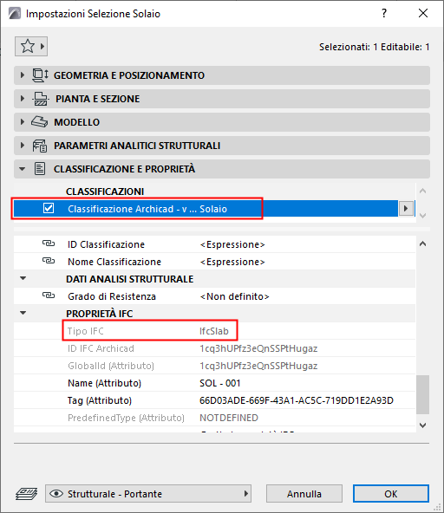Click link icon beside Grado di Resistenza

pos(49,295)
